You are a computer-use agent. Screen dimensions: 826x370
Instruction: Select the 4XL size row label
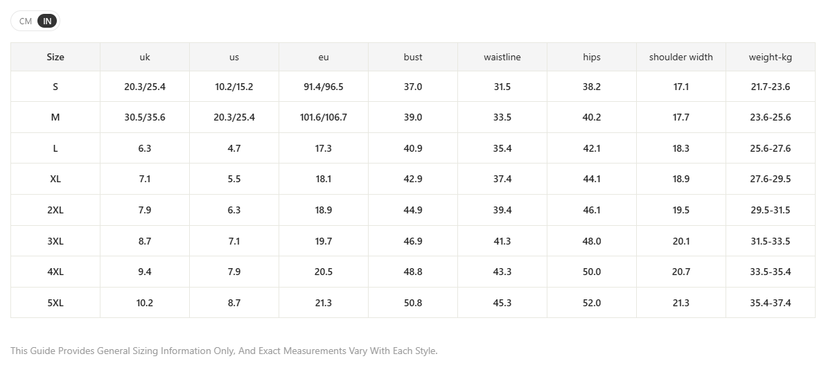(x=55, y=272)
